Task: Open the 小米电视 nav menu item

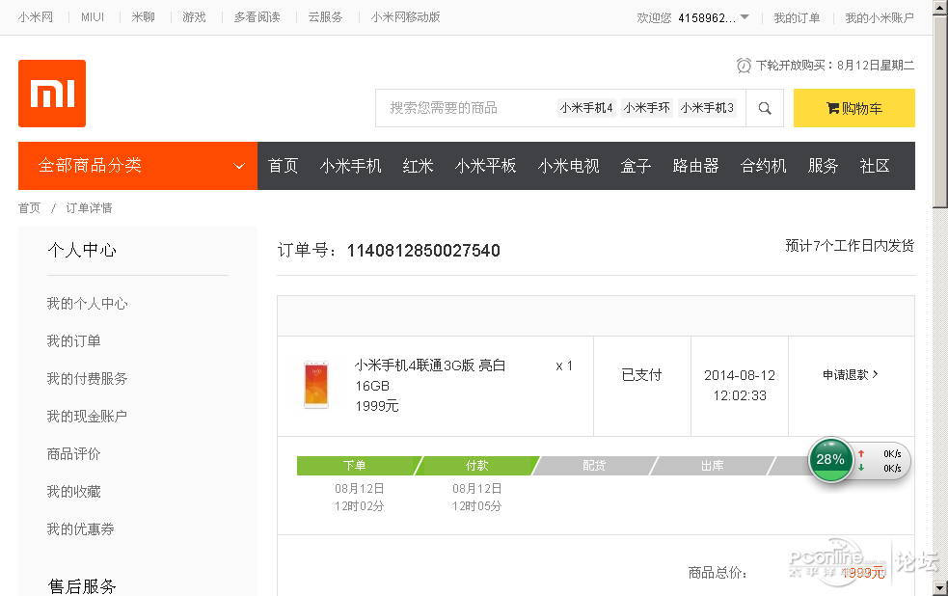Action: click(x=568, y=166)
